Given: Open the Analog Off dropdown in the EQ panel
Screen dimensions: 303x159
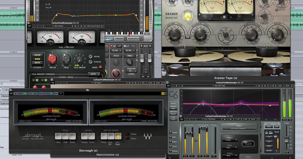Looking at the screenshot, I should (x=131, y=71).
